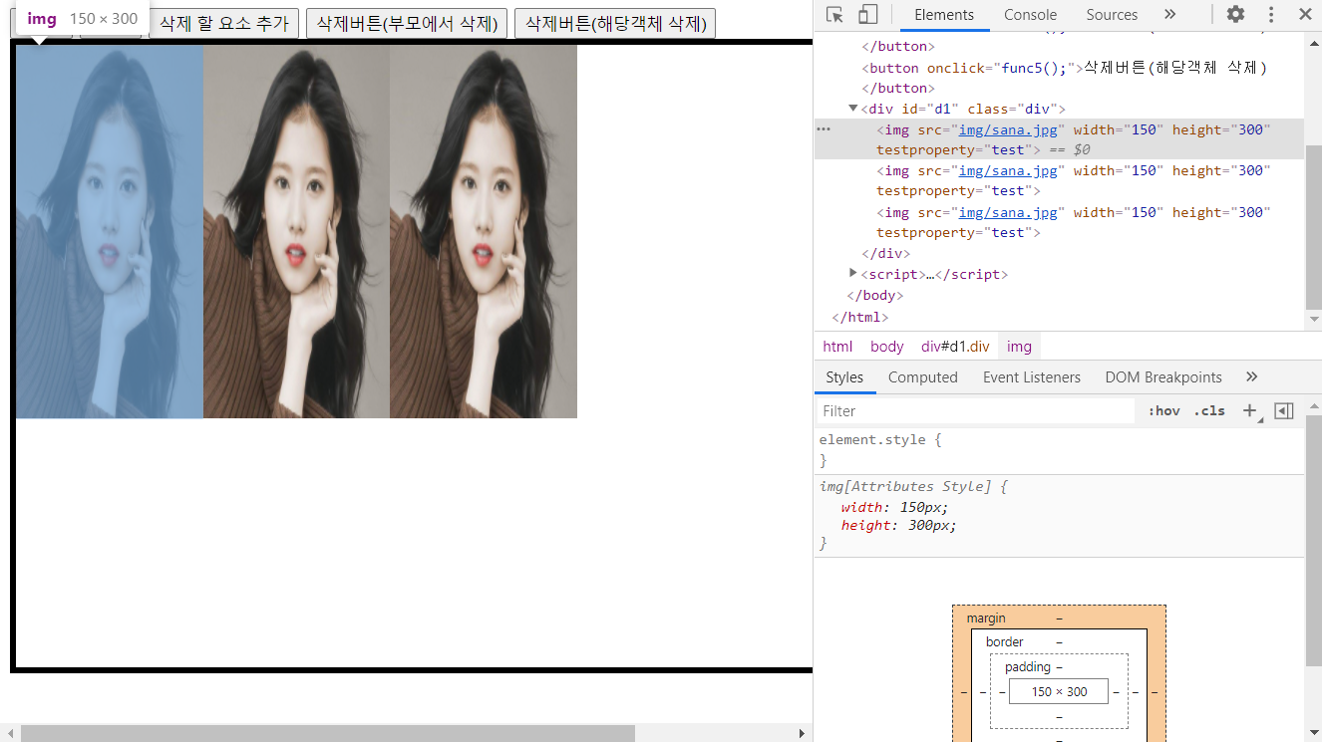
Task: Open the DevTools three-dot customize menu
Action: pos(1271,14)
